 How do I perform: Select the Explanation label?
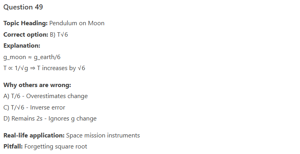(22, 46)
